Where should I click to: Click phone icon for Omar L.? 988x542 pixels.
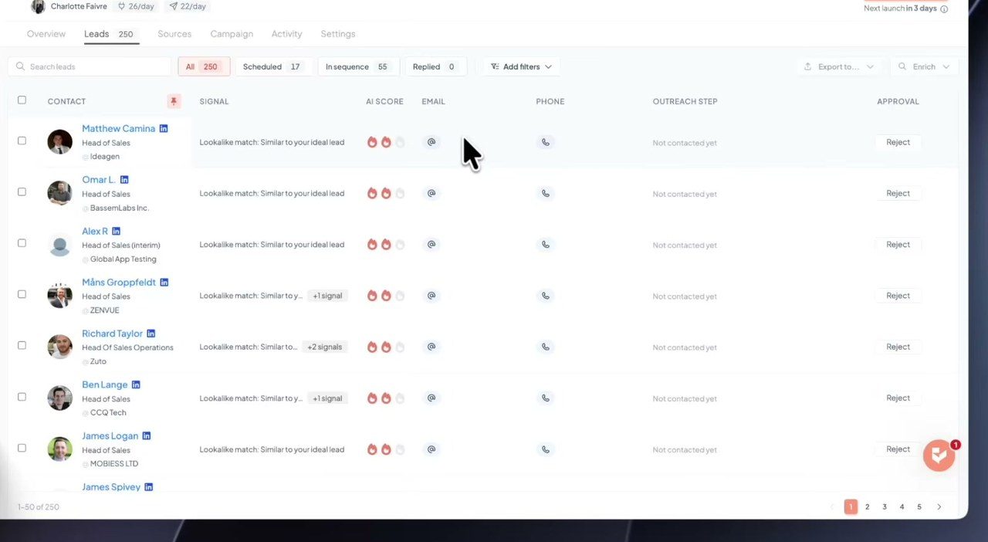click(x=546, y=193)
